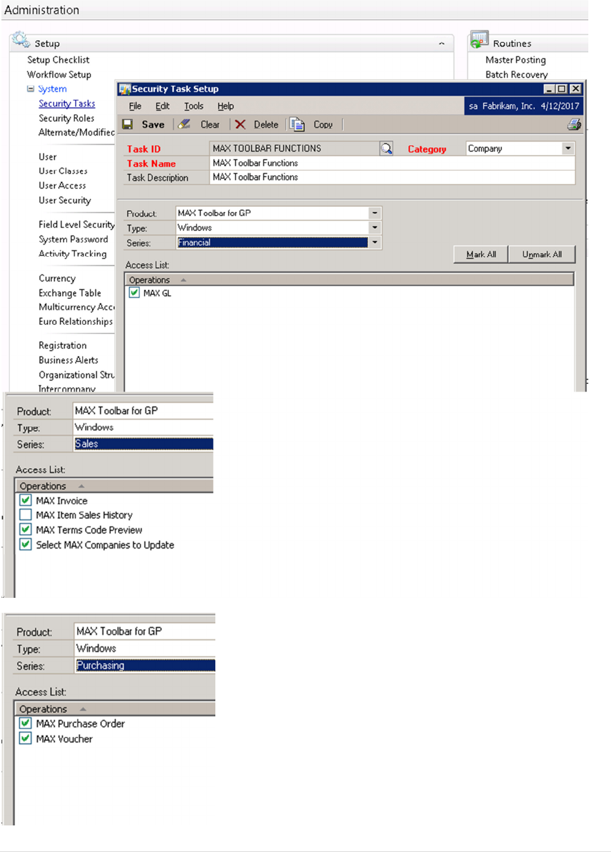Click the Task ID lookup magnifier icon

click(x=387, y=148)
